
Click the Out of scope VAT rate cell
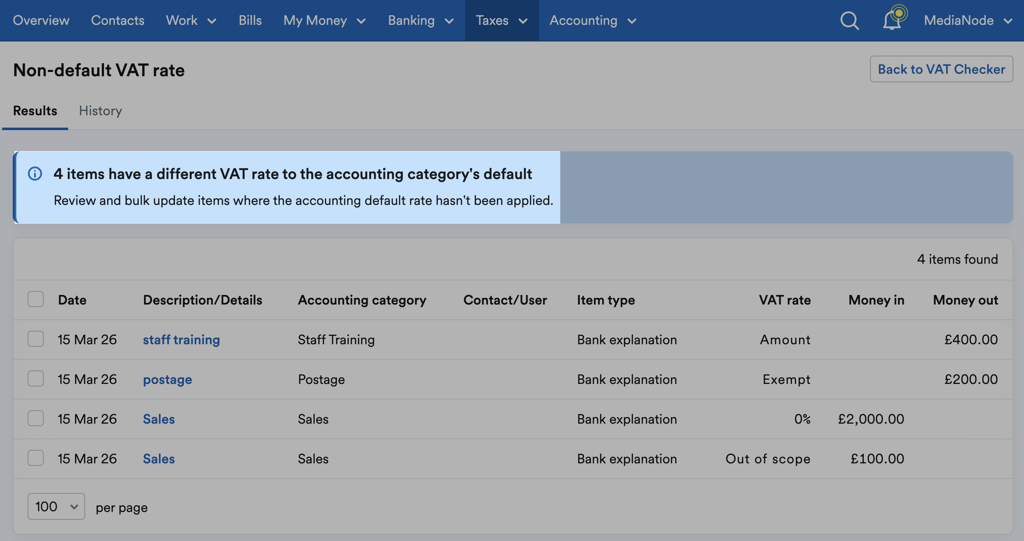(767, 459)
